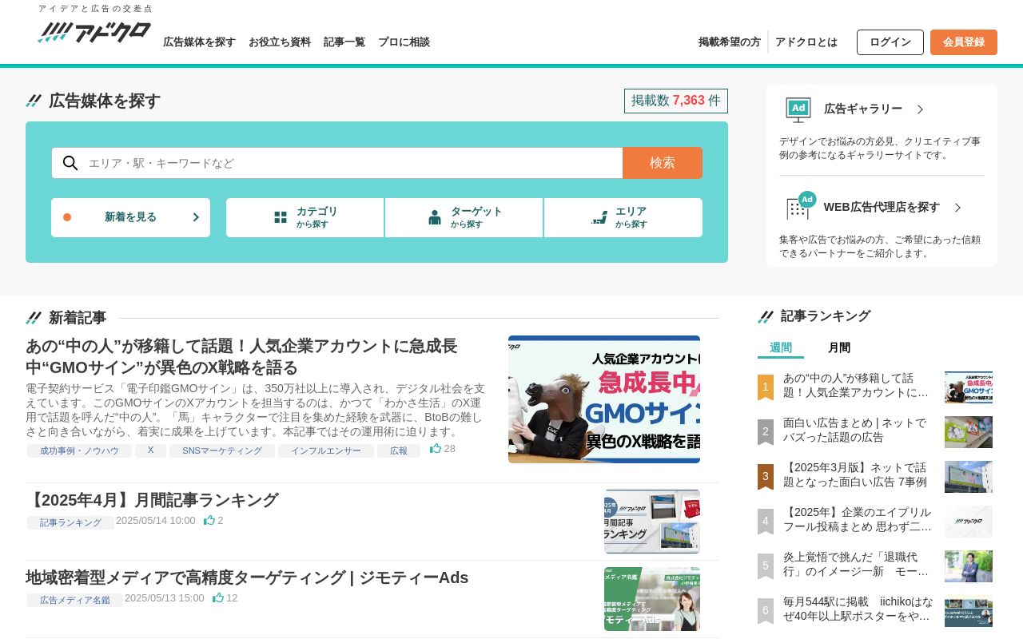Open ranking item 【2025年3月版】ネットで話題
Screen dimensions: 1023x639
[x=855, y=474]
